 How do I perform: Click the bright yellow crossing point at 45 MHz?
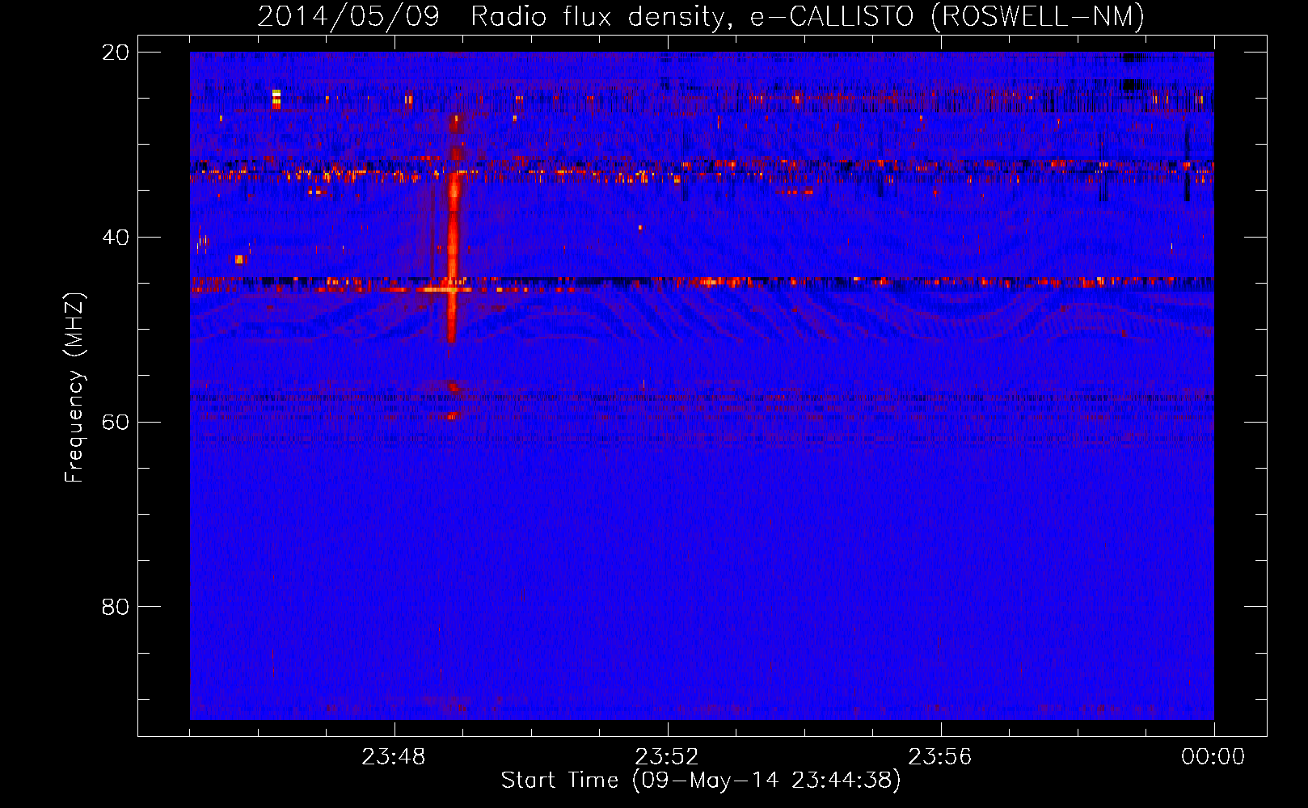tap(451, 288)
